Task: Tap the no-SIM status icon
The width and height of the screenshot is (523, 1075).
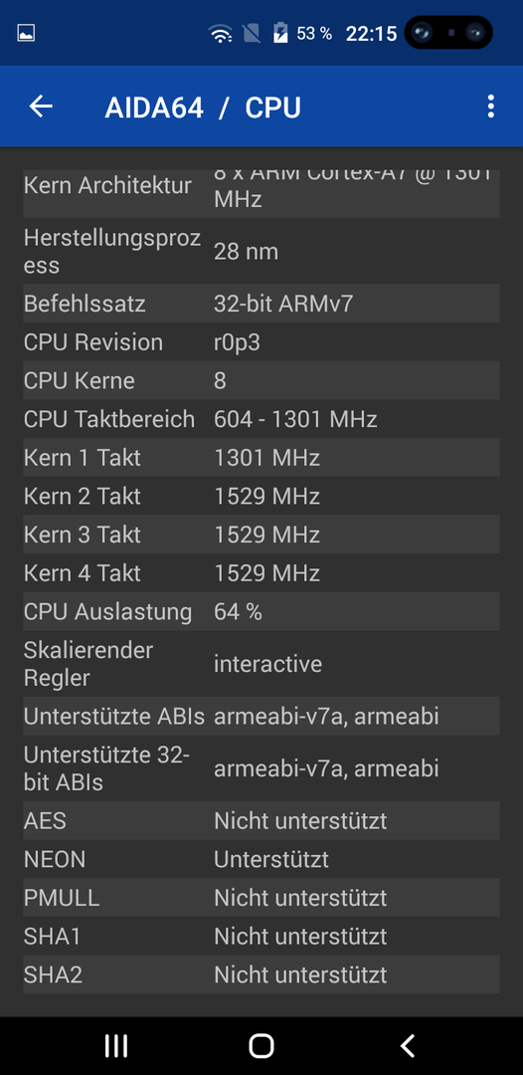Action: (252, 33)
